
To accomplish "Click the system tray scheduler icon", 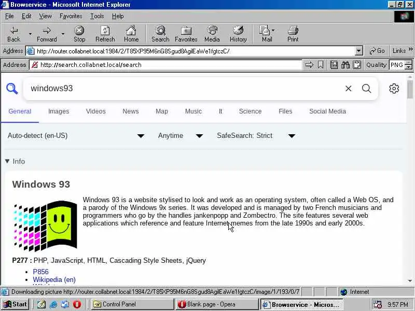I will 378,304.
